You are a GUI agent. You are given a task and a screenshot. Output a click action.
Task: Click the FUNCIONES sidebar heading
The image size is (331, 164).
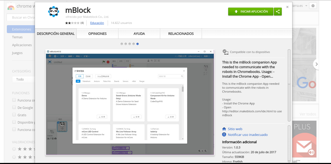(x=21, y=93)
